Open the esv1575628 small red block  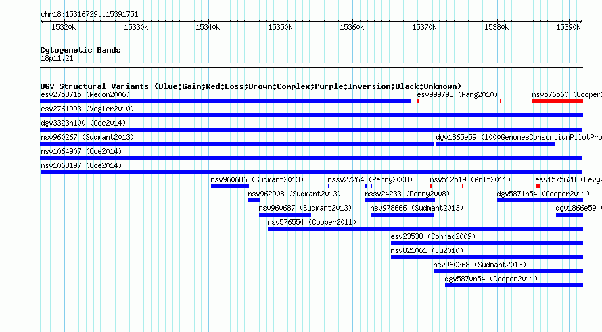[538, 186]
